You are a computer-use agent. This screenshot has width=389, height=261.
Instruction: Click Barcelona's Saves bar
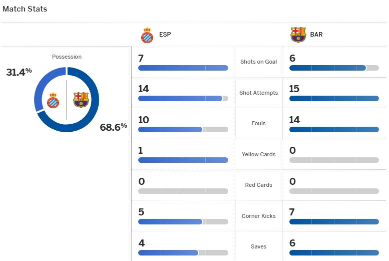point(334,252)
